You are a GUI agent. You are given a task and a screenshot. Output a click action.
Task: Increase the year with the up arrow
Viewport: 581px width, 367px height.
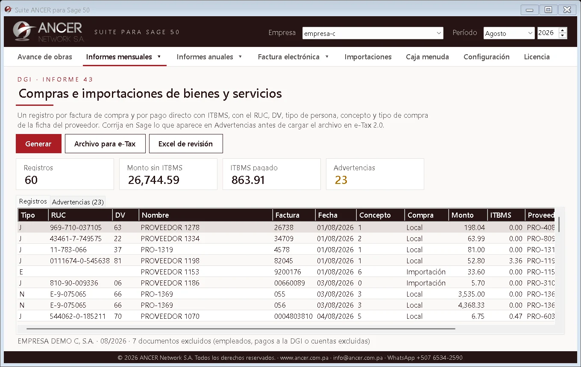pos(563,30)
